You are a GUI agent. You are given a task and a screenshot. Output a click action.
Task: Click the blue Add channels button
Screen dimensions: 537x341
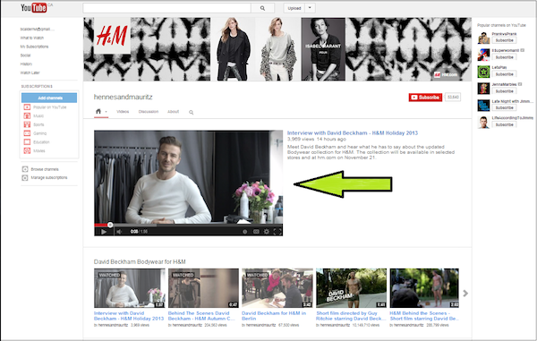point(49,98)
